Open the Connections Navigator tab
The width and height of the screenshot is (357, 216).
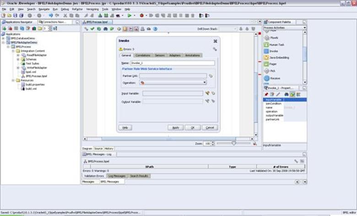54,22
